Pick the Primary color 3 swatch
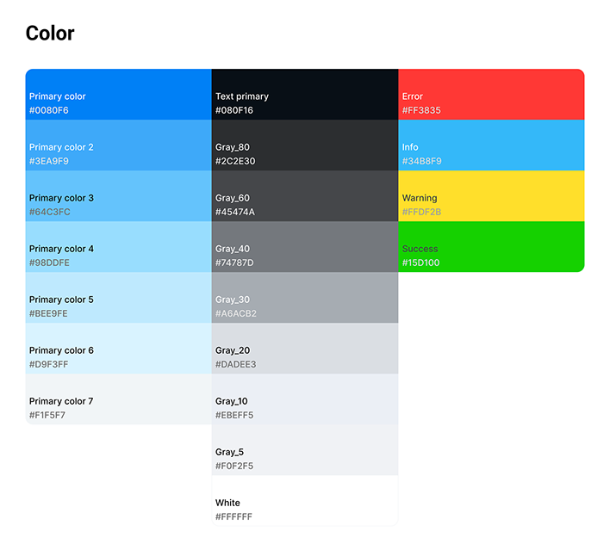This screenshot has width=610, height=544. tap(118, 196)
